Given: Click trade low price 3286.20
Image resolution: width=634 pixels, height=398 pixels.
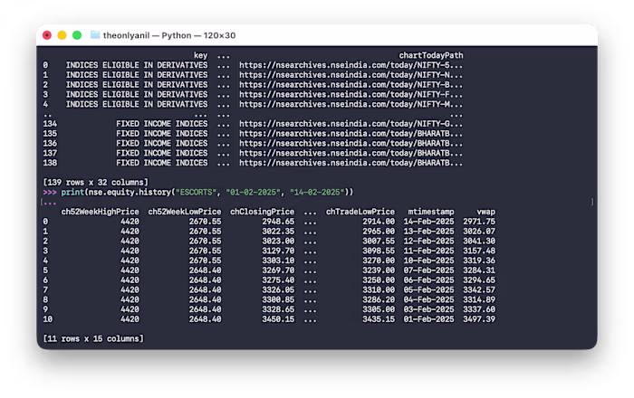Looking at the screenshot, I should click(379, 299).
